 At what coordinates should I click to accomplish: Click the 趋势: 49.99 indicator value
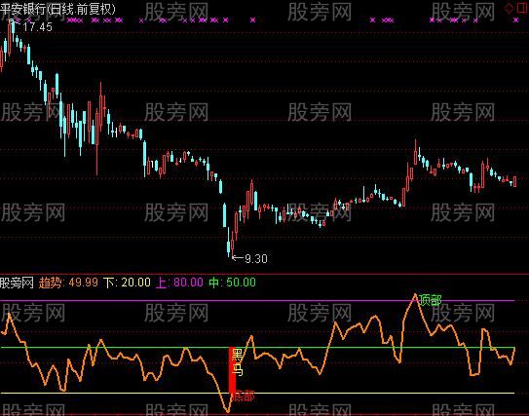pos(68,283)
